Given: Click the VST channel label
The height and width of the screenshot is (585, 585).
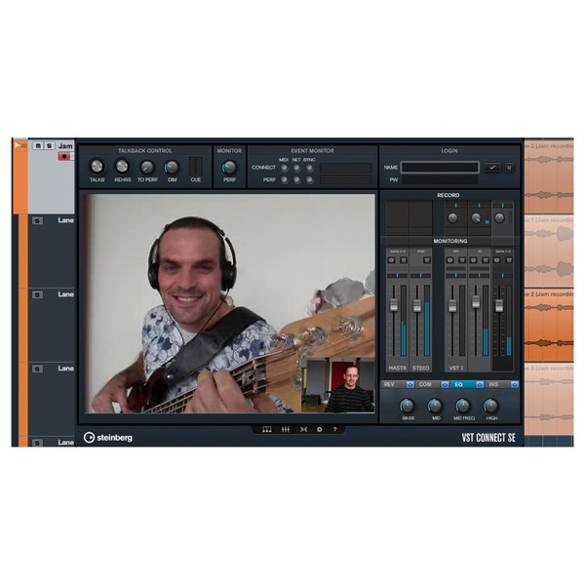Looking at the screenshot, I should click(x=456, y=368).
